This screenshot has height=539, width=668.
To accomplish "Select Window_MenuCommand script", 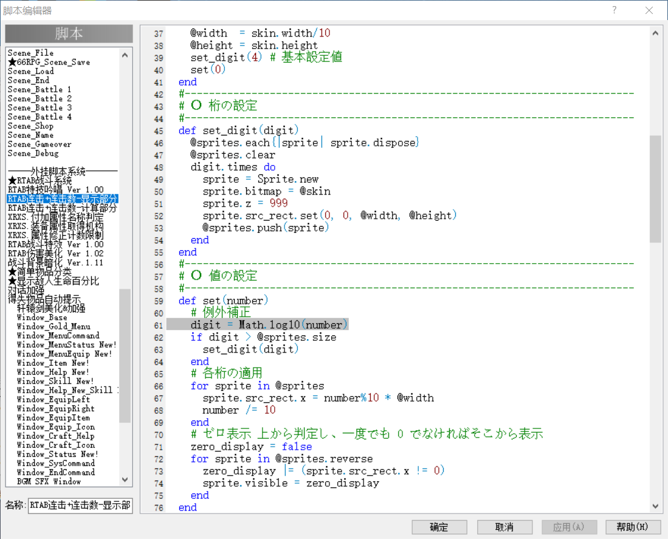I will pyautogui.click(x=58, y=335).
